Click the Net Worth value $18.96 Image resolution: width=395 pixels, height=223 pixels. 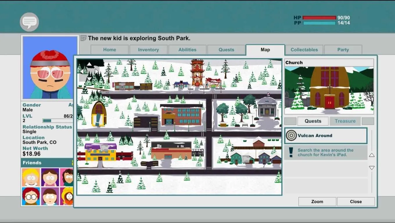tap(32, 153)
